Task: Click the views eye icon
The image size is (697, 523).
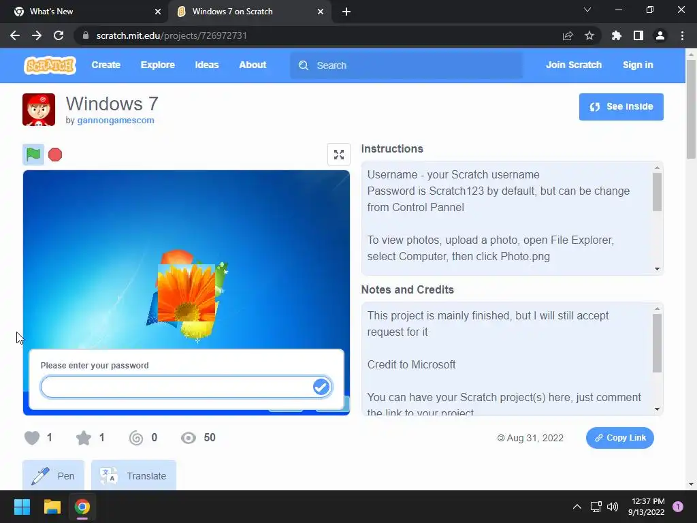Action: 189,438
